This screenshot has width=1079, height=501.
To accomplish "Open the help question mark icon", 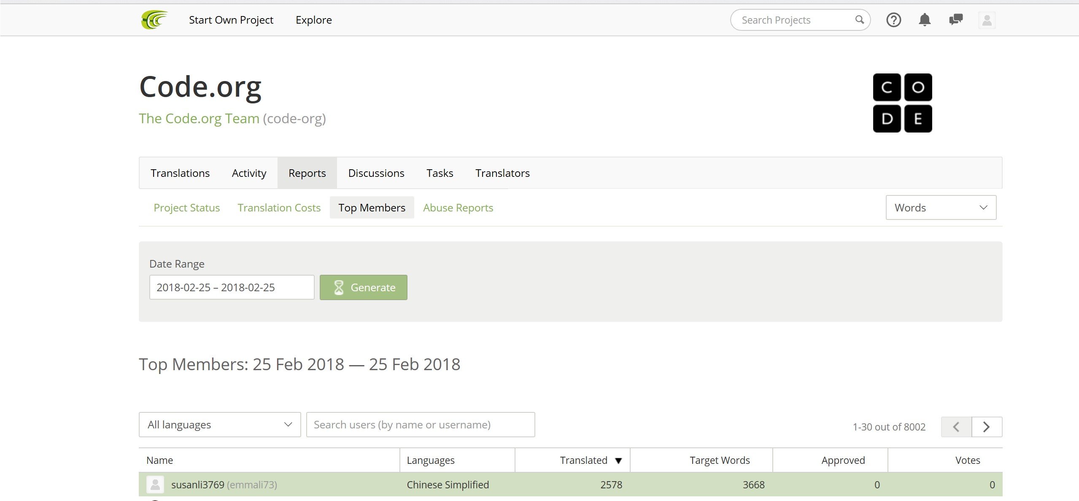I will (x=893, y=20).
